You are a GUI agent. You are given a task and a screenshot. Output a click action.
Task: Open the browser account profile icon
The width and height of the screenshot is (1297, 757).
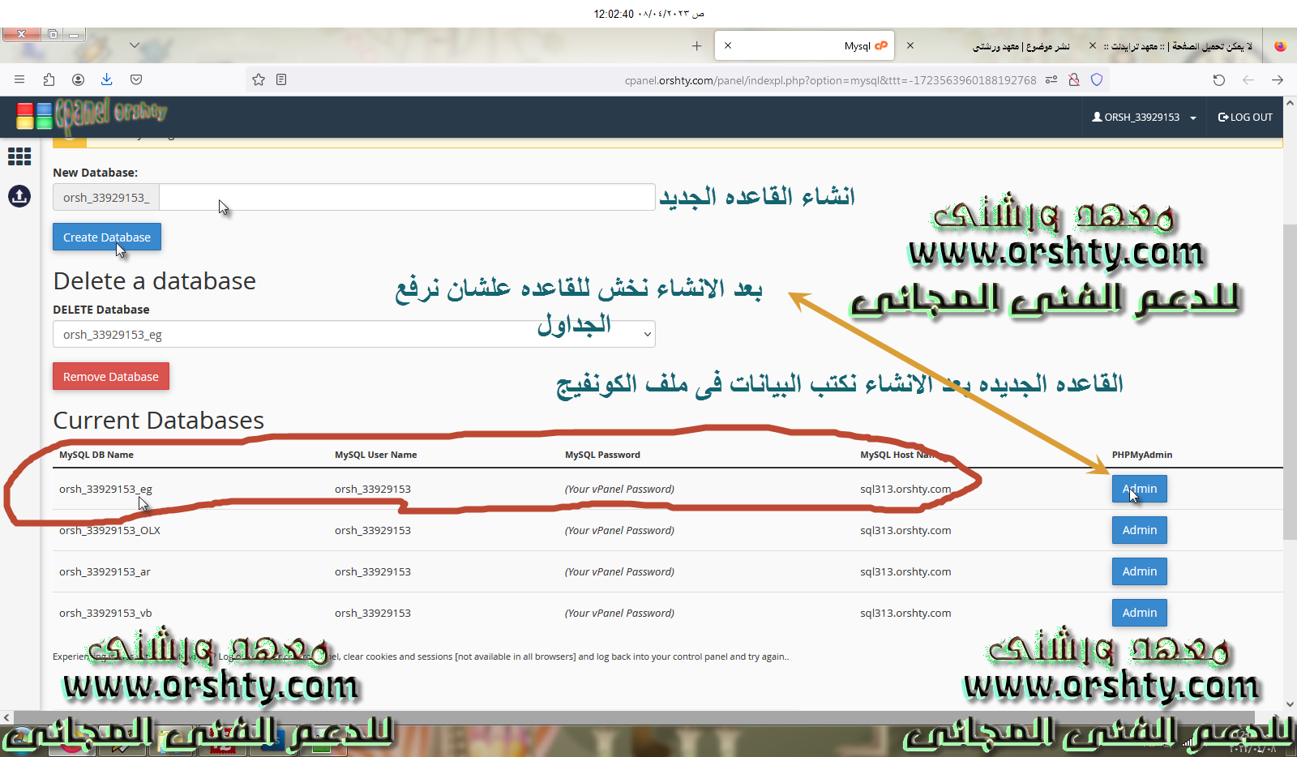tap(78, 79)
